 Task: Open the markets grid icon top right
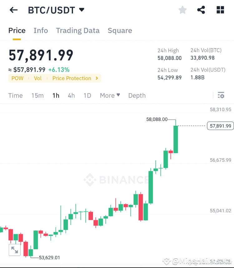coord(220,10)
